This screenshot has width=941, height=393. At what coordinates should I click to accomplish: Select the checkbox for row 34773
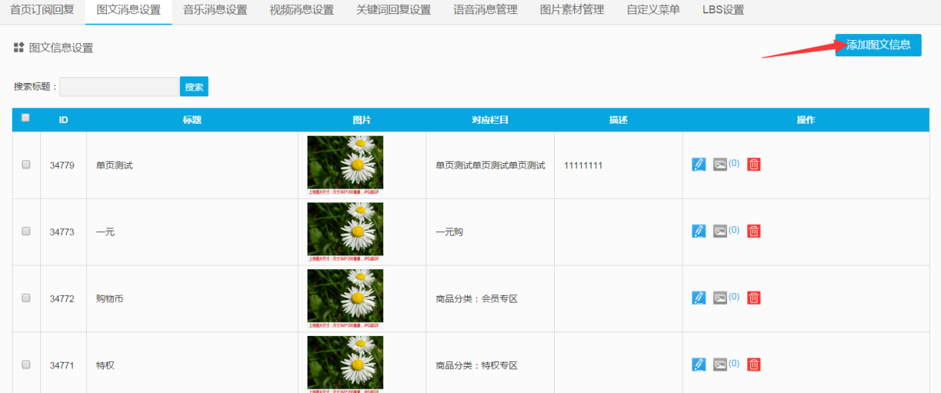26,231
